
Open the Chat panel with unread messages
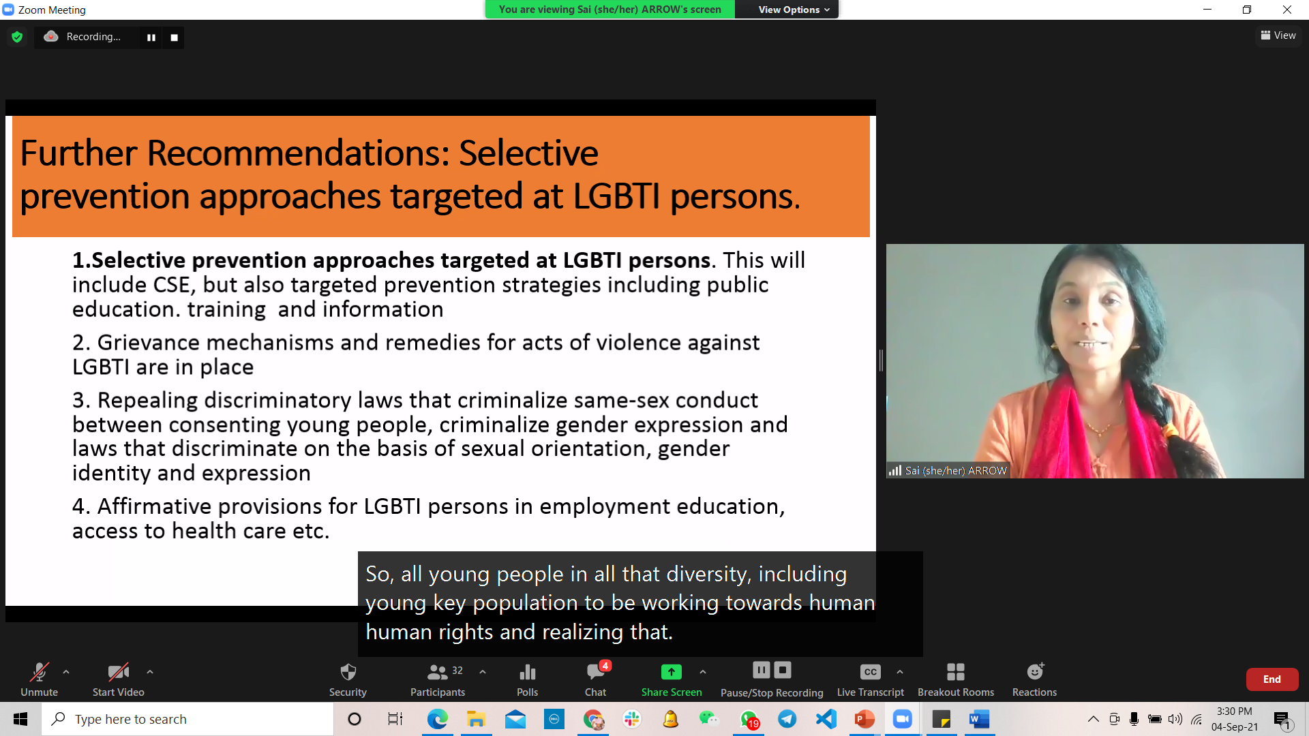pyautogui.click(x=595, y=679)
